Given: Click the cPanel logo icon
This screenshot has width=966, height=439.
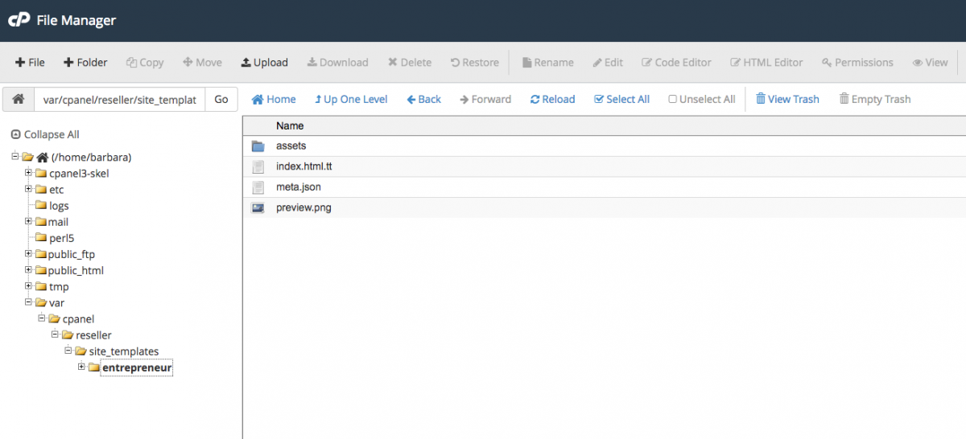Looking at the screenshot, I should click(x=19, y=20).
